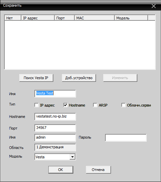Screen dimensions: 161x182
Task: Click the Поиск Vesta IP button
Action: (36, 78)
